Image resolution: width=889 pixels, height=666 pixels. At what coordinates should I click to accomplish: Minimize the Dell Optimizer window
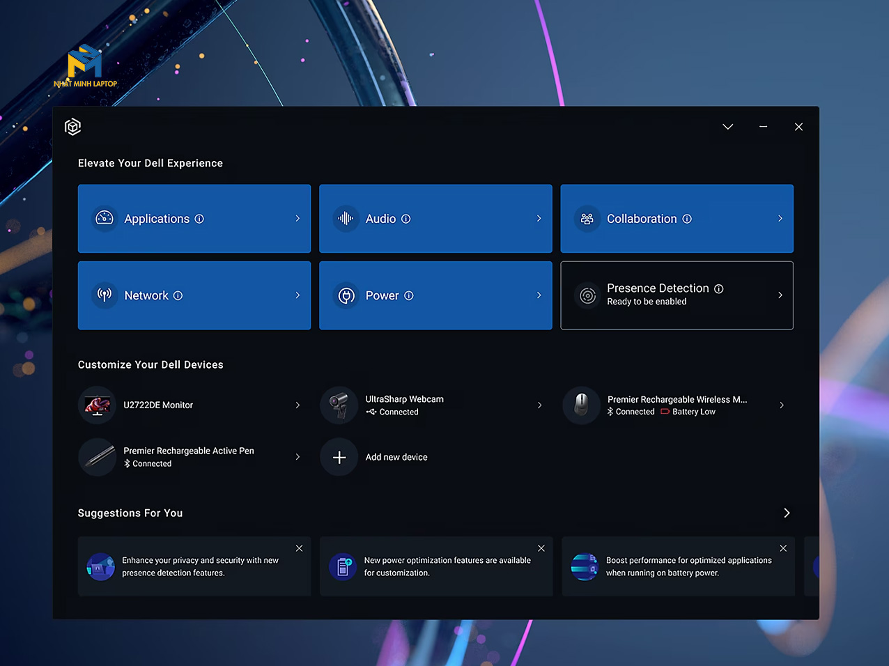pos(764,127)
